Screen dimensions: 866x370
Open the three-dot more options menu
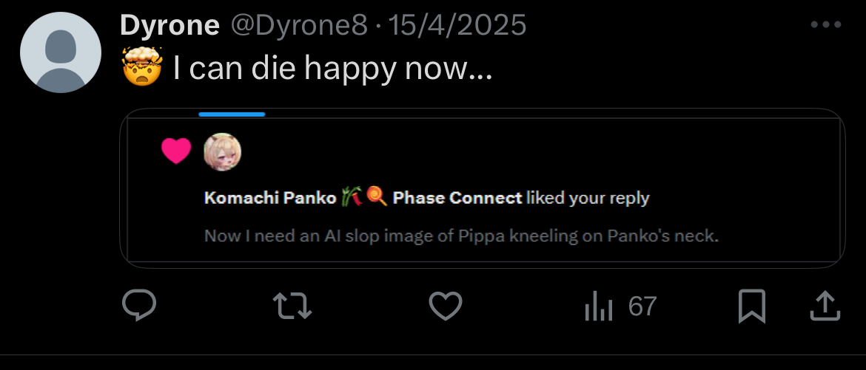click(826, 25)
